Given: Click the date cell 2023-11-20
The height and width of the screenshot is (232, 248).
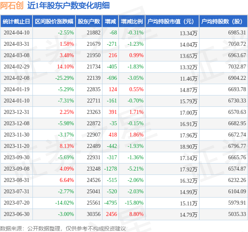Looking at the screenshot, I should 16,146.
